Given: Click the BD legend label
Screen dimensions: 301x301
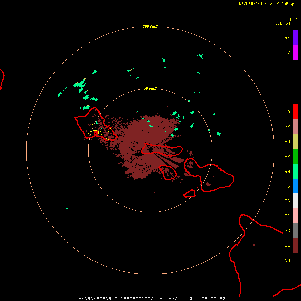Looking at the screenshot, I should [287, 142].
